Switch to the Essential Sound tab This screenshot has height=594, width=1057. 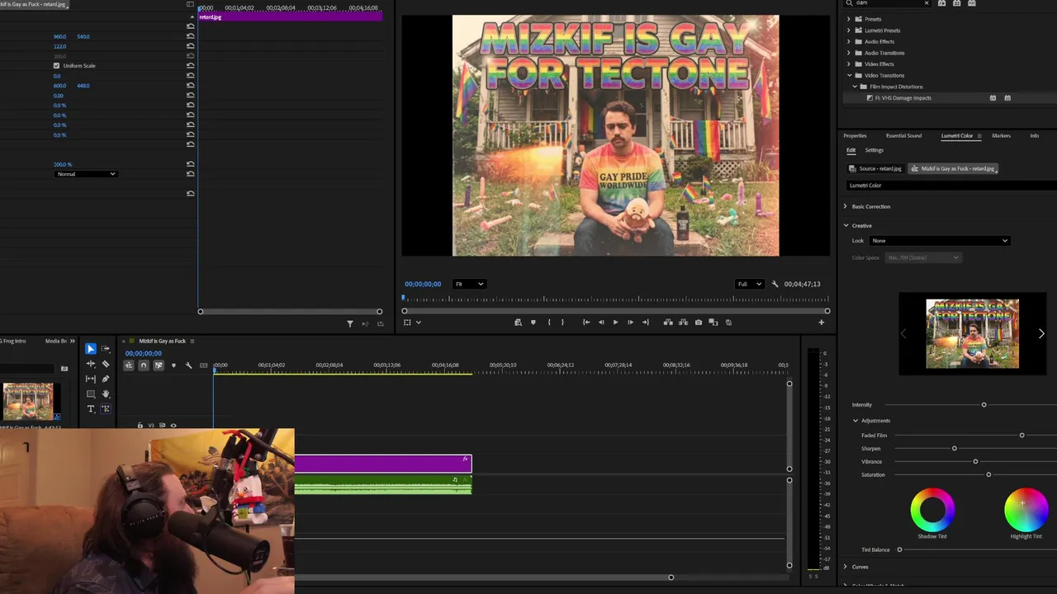click(x=903, y=135)
